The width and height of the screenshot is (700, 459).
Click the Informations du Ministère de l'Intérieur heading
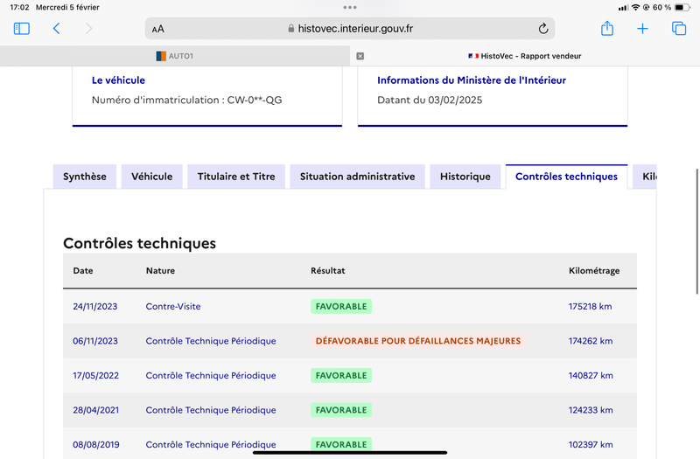[472, 80]
